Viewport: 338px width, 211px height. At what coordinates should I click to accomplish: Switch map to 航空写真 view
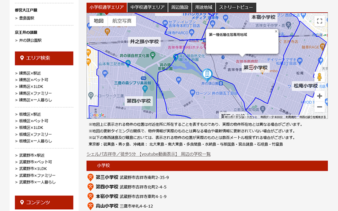122,21
